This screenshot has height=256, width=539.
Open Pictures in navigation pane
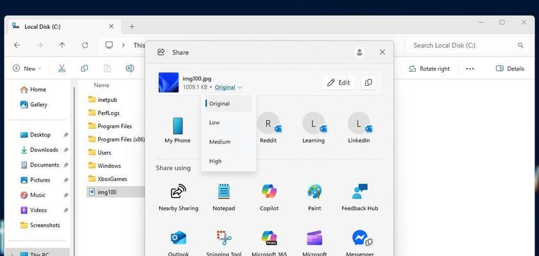pos(35,180)
